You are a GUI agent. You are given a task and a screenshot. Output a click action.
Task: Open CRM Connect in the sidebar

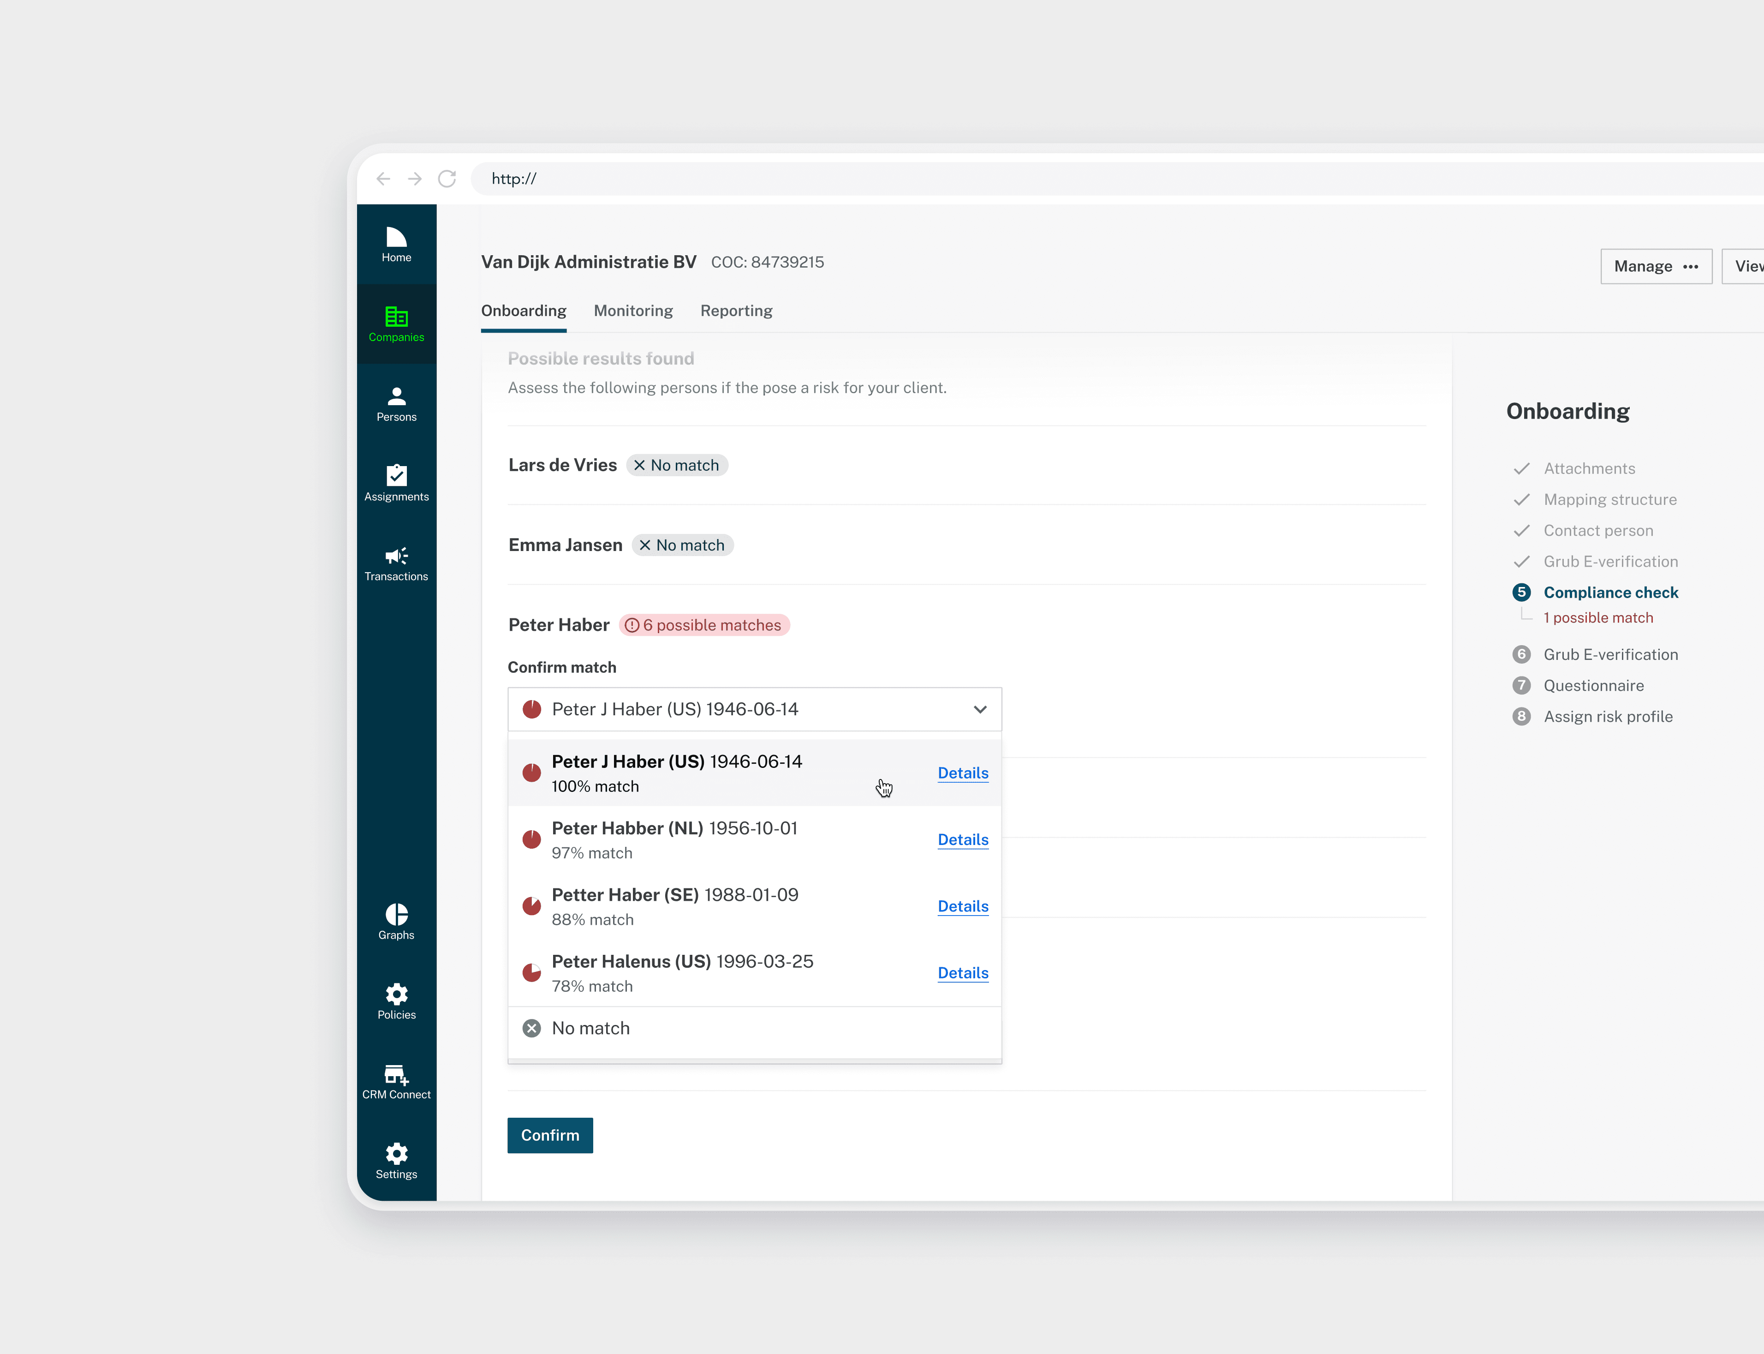click(x=396, y=1081)
